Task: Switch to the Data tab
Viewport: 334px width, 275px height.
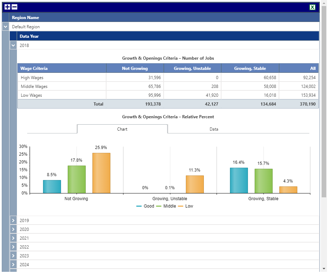Action: click(214, 129)
